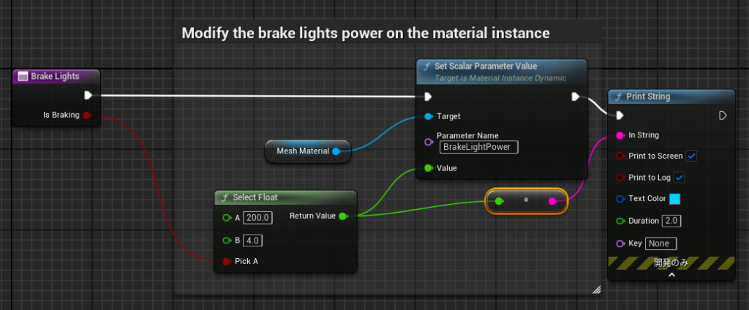Select the Brake Lights event node title
Screen dimensions: 749x310
pos(56,76)
